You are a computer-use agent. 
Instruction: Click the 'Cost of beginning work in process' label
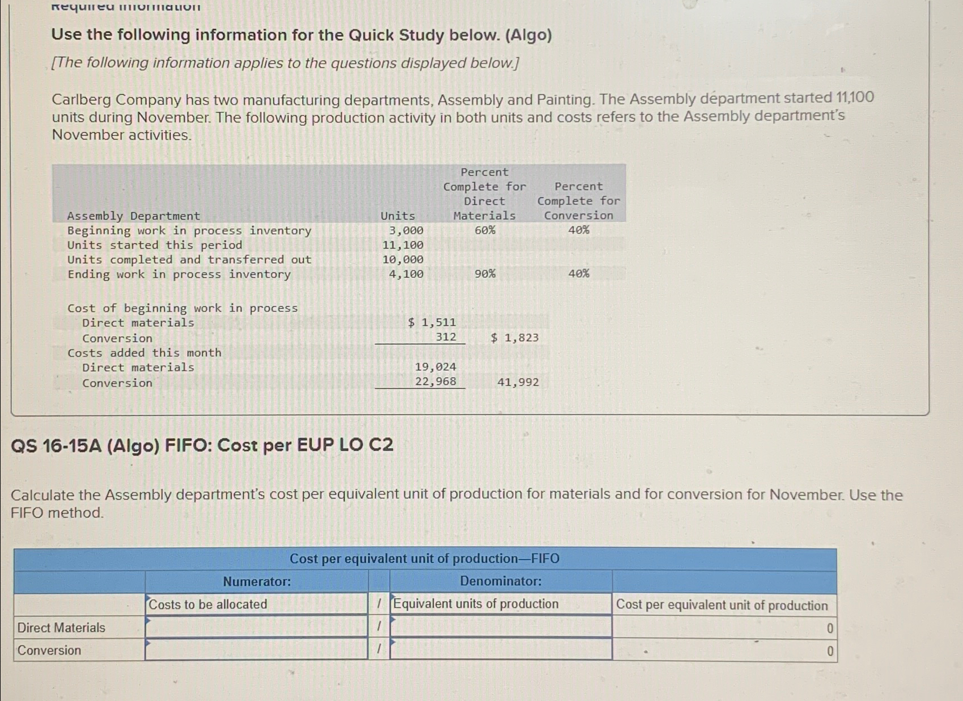(183, 308)
